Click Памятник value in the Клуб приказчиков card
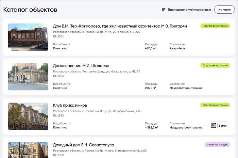The width and height of the screenshot is (238, 158). tap(60, 127)
